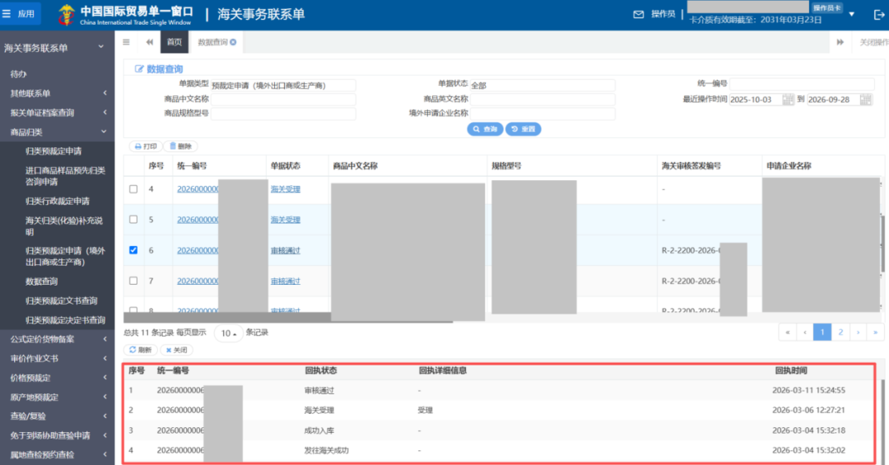Click the 商品英文名称 input field
Image resolution: width=889 pixels, height=465 pixels.
click(542, 100)
